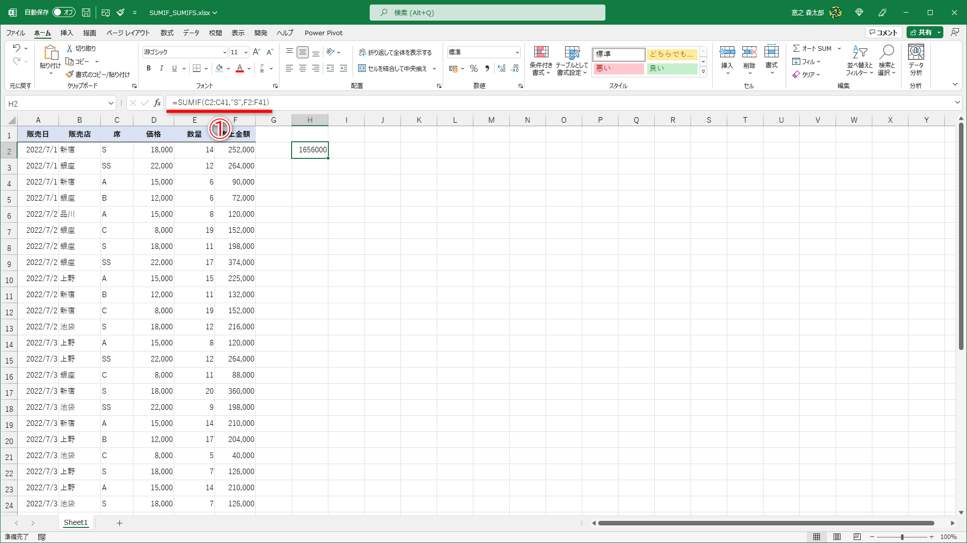Click the Comments button
Viewport: 967px width, 543px height.
coord(883,32)
